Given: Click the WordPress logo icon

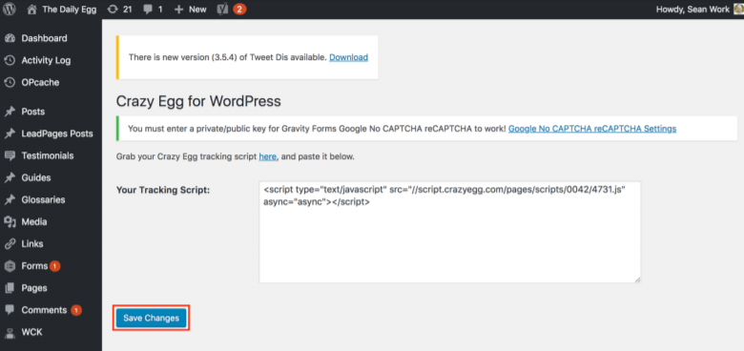Looking at the screenshot, I should coord(10,9).
